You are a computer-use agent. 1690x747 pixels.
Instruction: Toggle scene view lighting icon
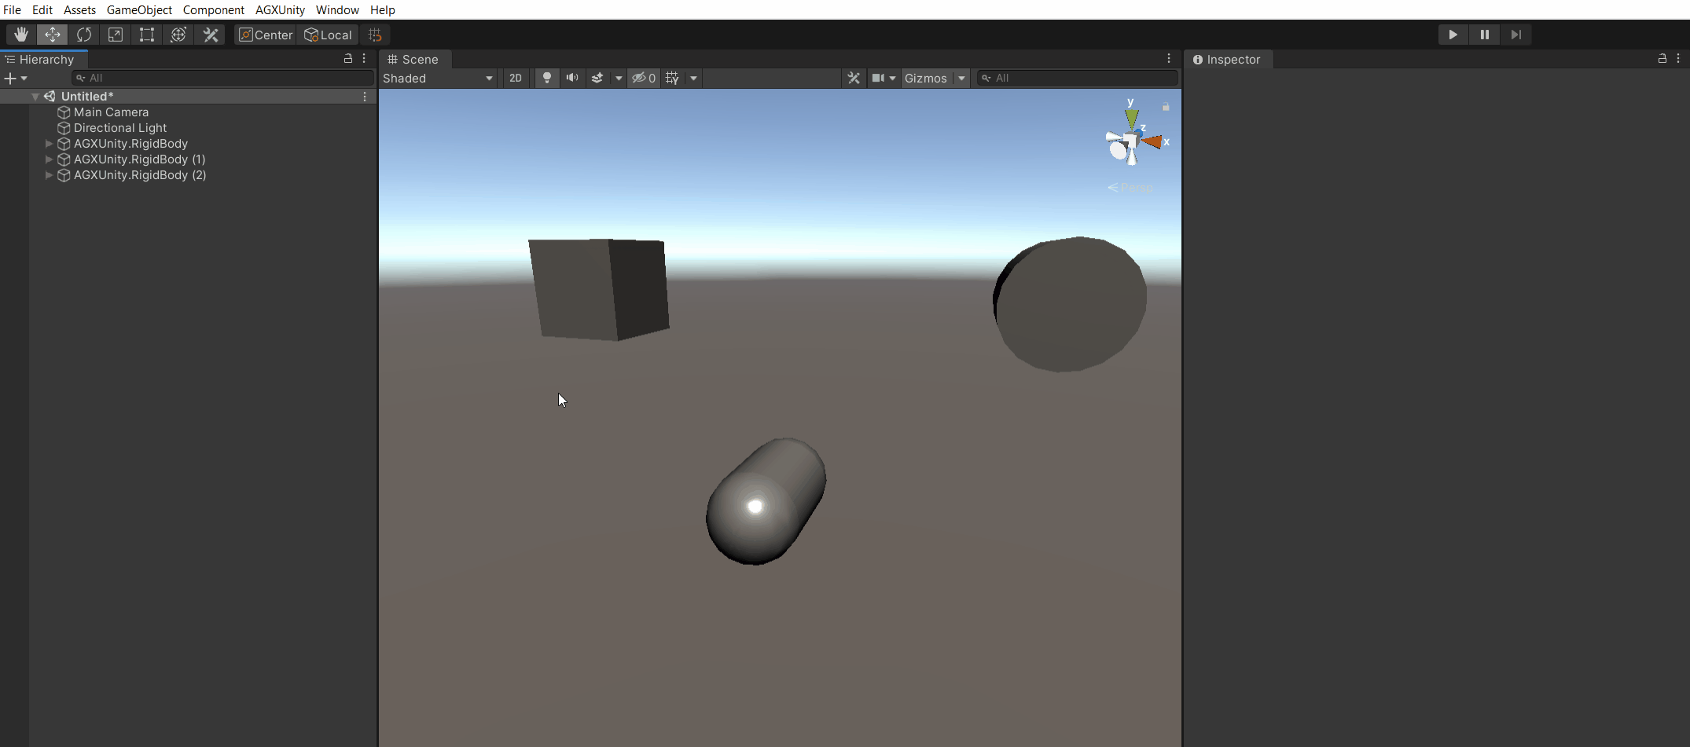click(546, 78)
